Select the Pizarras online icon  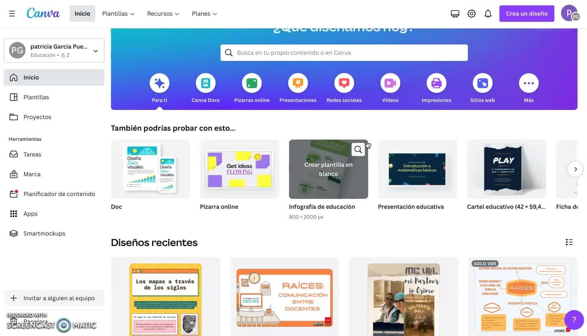pos(252,83)
